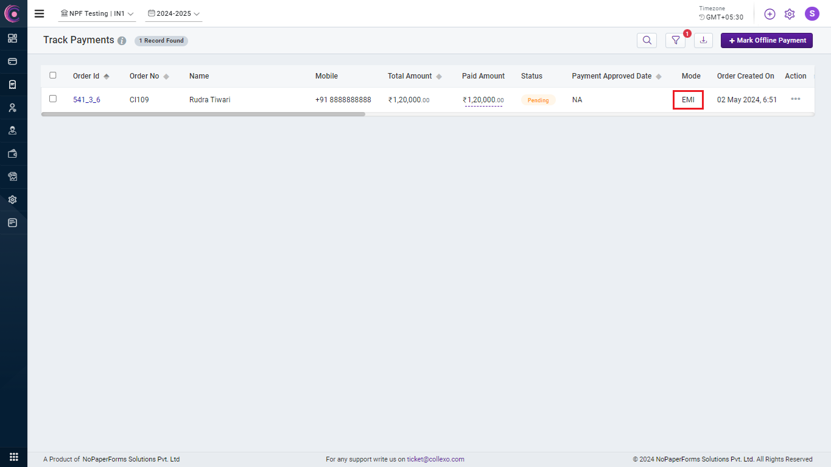This screenshot has width=831, height=467.
Task: Open the apps grid launcher icon
Action: click(13, 457)
